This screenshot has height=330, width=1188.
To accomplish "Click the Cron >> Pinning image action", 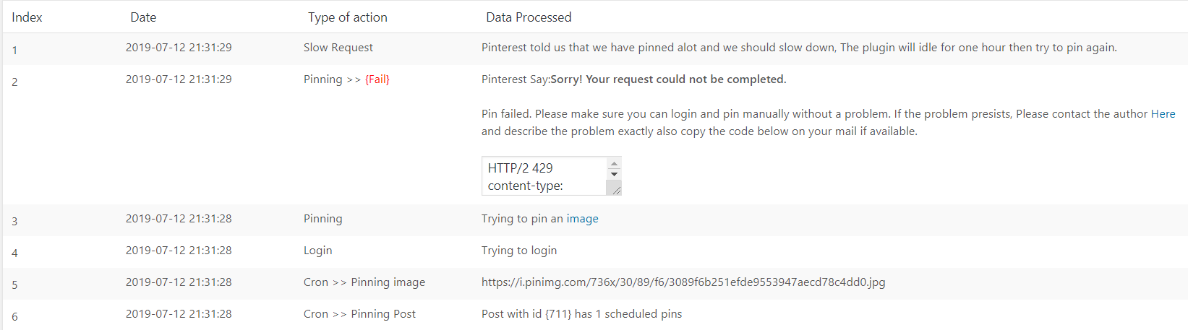I will point(364,282).
